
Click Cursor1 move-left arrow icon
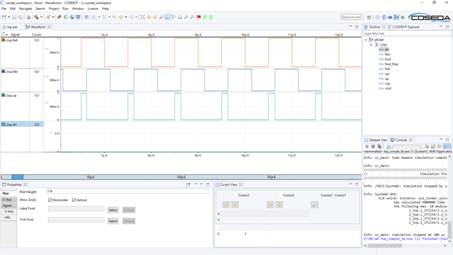[226, 205]
